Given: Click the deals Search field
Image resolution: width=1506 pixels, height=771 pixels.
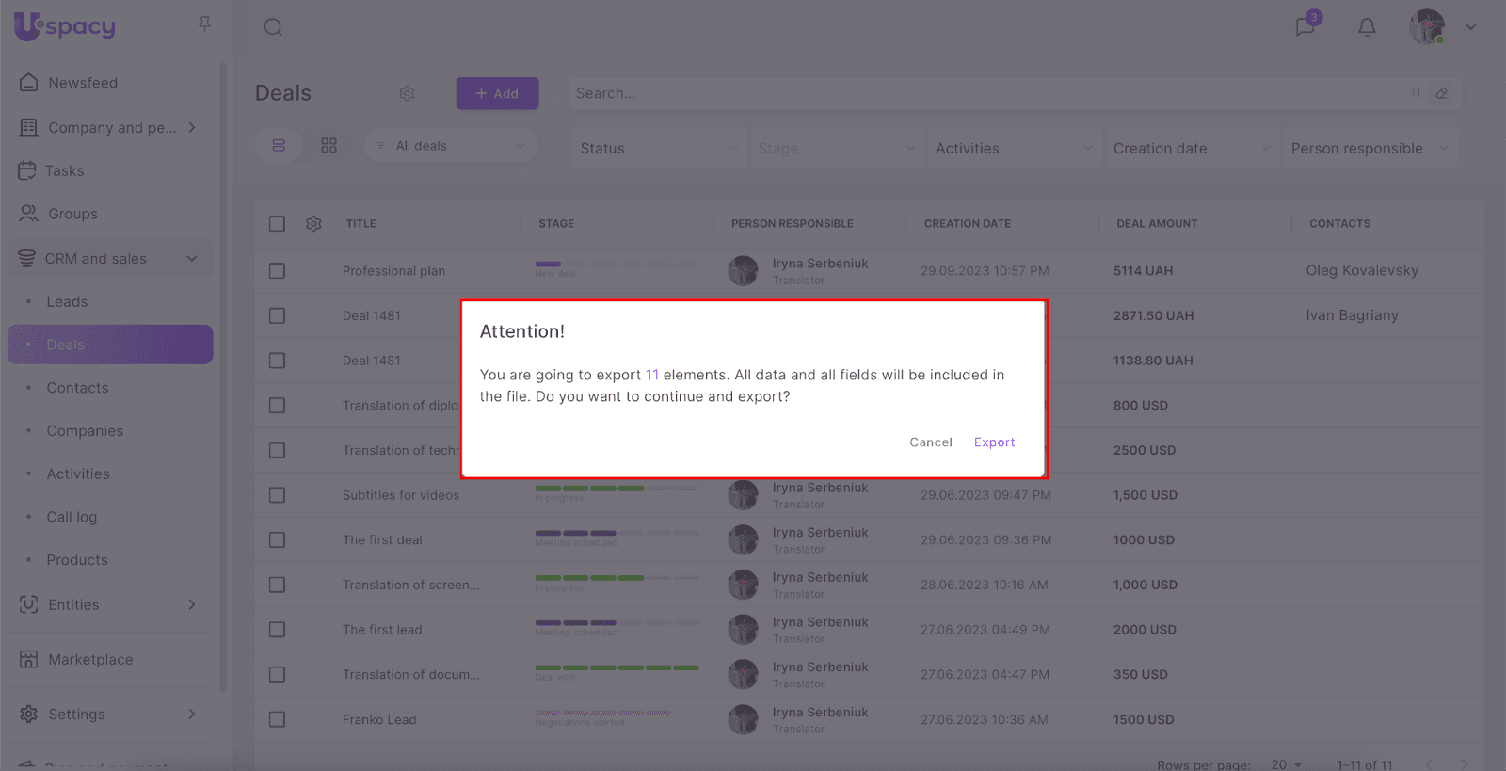Looking at the screenshot, I should (x=988, y=93).
